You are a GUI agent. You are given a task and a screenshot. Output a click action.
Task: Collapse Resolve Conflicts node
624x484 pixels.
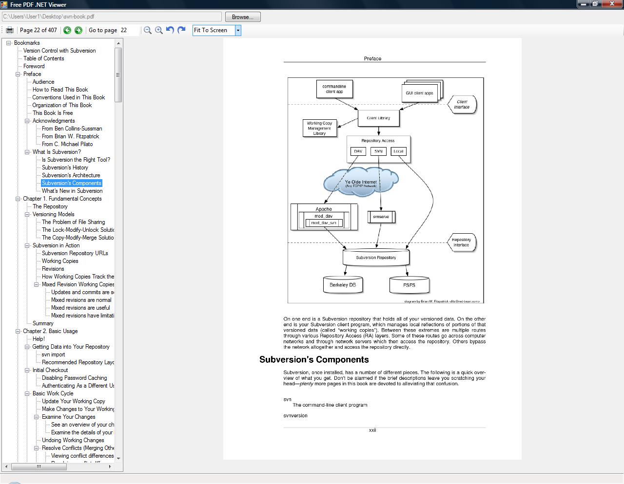[37, 448]
